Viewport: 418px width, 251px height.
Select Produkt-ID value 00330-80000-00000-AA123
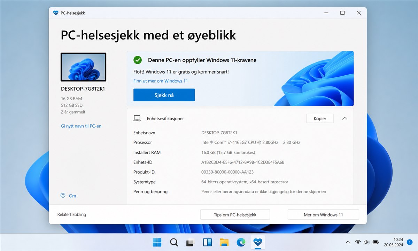pyautogui.click(x=227, y=172)
